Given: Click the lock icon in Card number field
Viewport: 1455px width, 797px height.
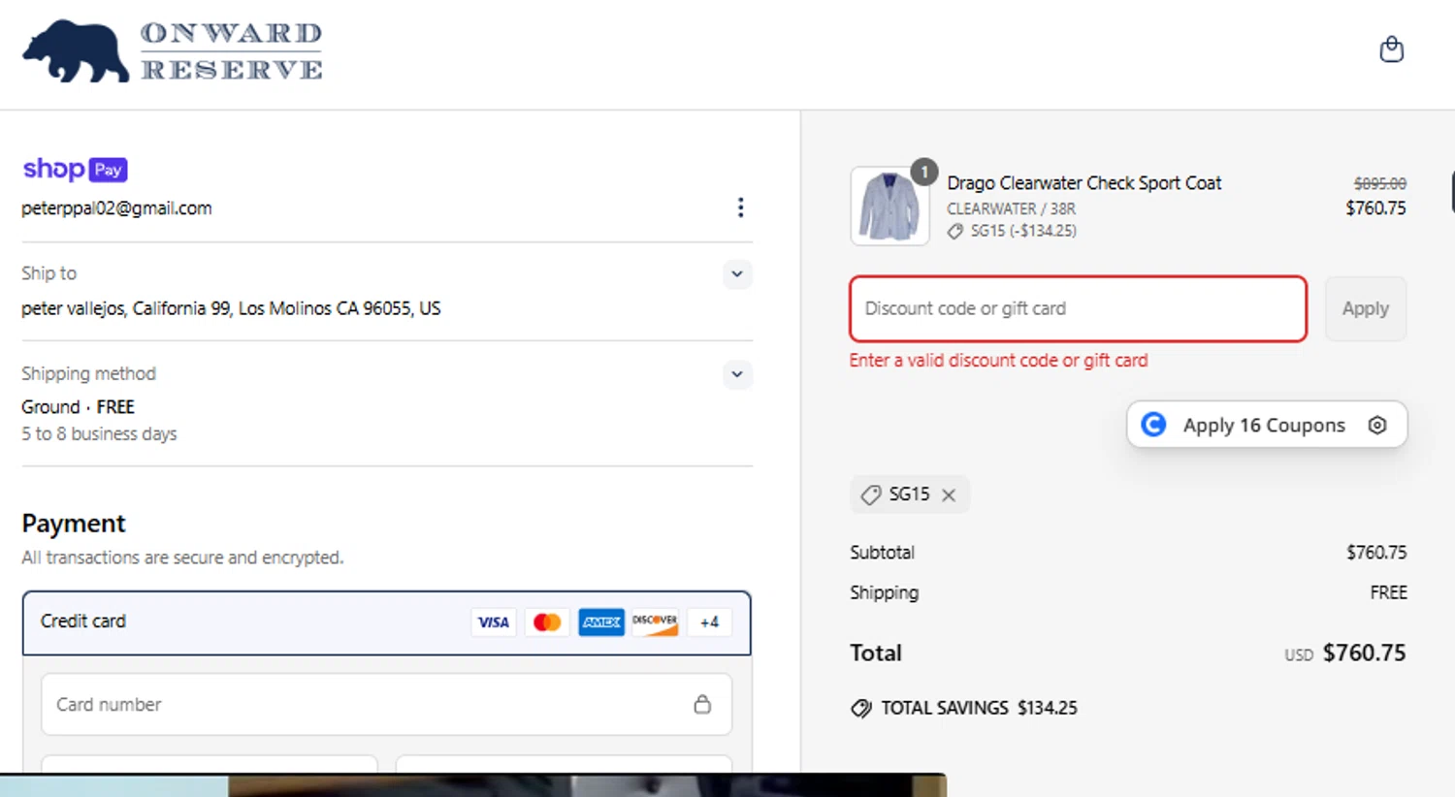Looking at the screenshot, I should pos(702,705).
